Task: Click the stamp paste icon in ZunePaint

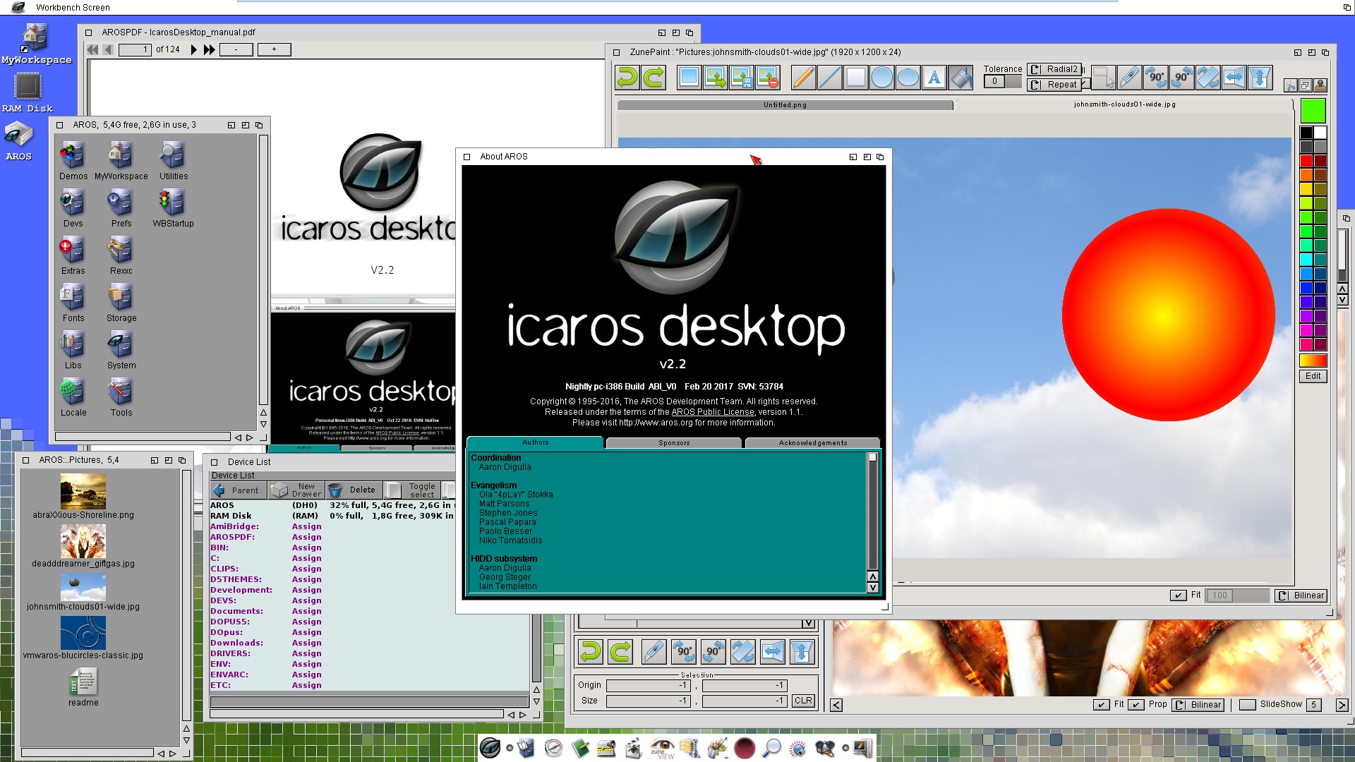Action: point(1320,85)
